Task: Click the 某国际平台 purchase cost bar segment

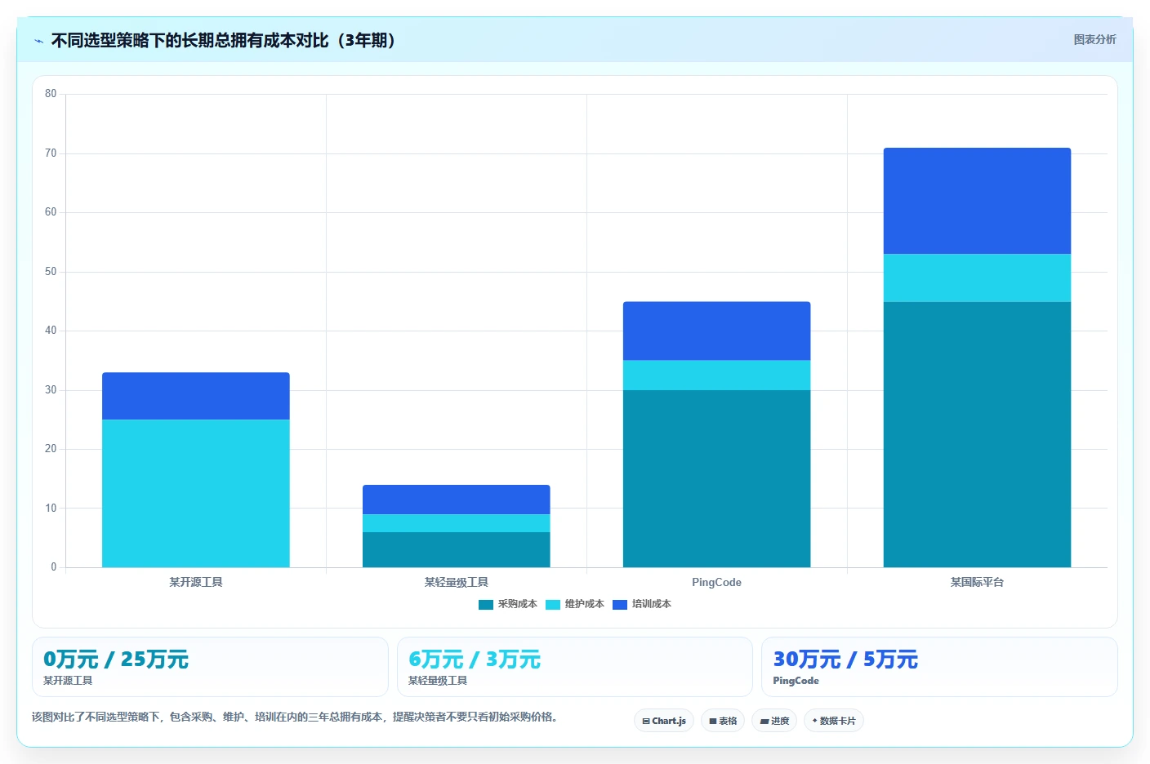Action: click(x=978, y=434)
